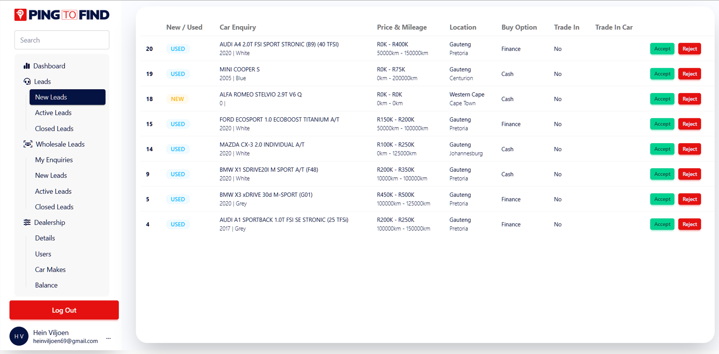This screenshot has height=354, width=719.
Task: Open the Car Makes page
Action: click(x=50, y=269)
